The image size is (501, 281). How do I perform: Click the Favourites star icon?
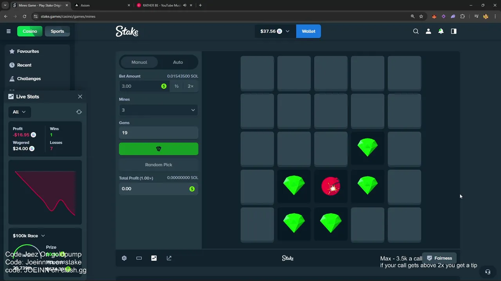tap(12, 51)
